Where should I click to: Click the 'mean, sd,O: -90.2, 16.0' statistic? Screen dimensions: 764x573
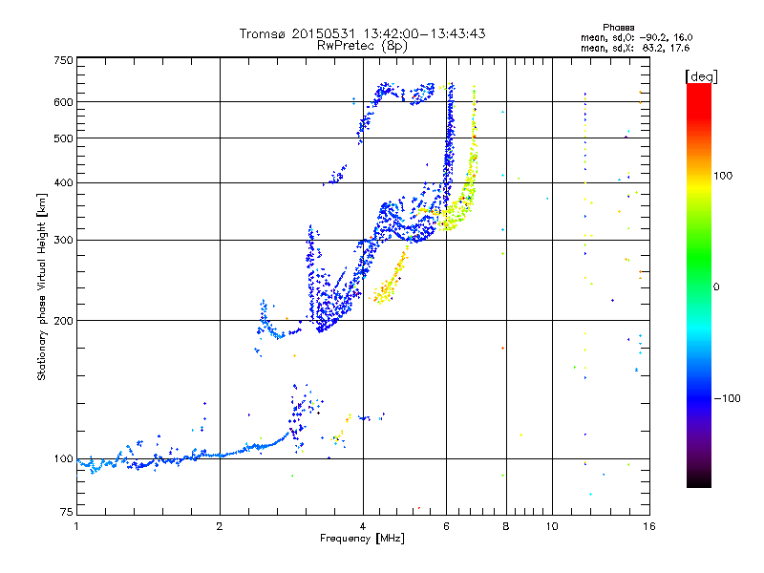point(636,37)
